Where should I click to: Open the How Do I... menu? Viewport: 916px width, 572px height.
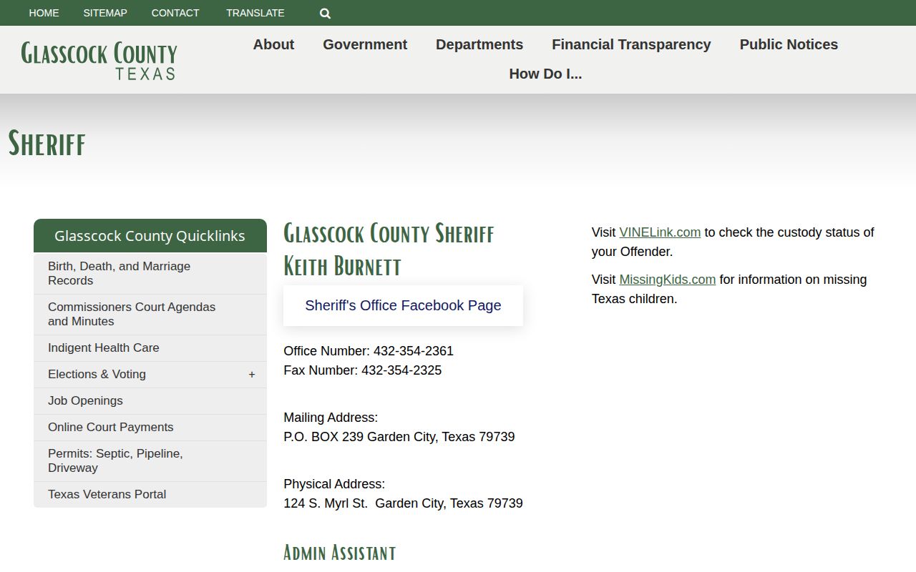pos(545,74)
